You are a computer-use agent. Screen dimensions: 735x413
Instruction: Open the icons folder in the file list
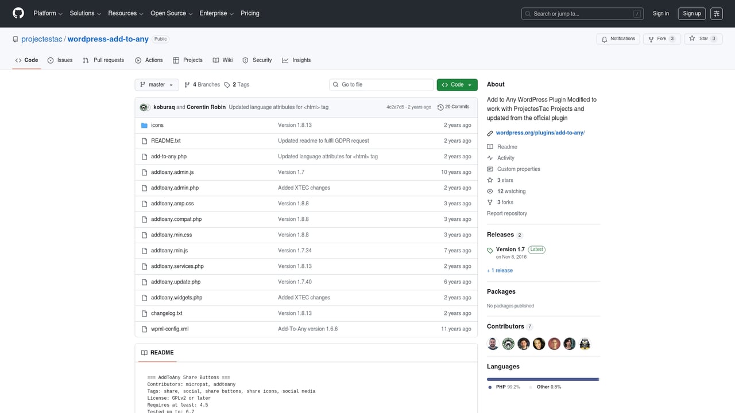157,125
